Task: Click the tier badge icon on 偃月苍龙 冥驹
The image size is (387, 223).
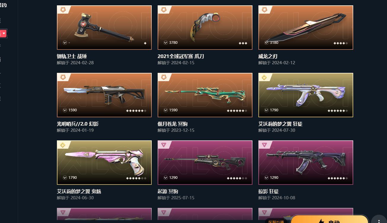Action: (x=164, y=77)
